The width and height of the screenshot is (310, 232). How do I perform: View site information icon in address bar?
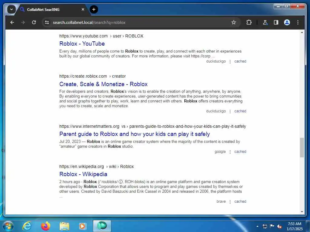[47, 22]
